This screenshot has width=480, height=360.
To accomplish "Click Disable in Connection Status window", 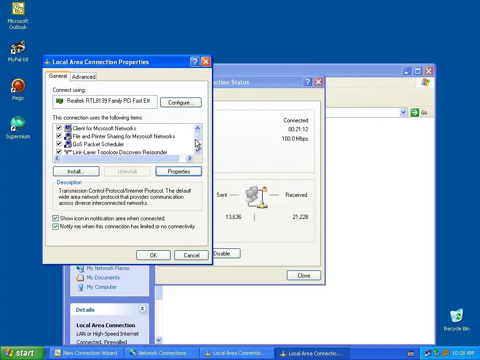I will (x=226, y=254).
